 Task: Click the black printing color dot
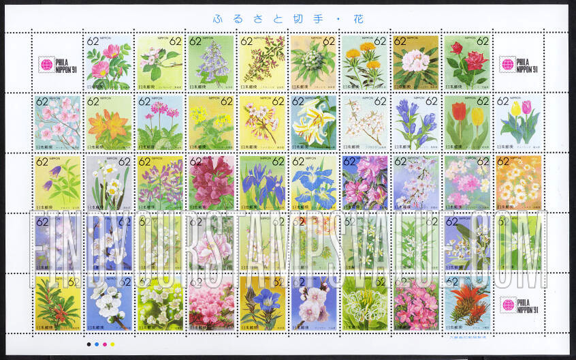pyautogui.click(x=89, y=345)
